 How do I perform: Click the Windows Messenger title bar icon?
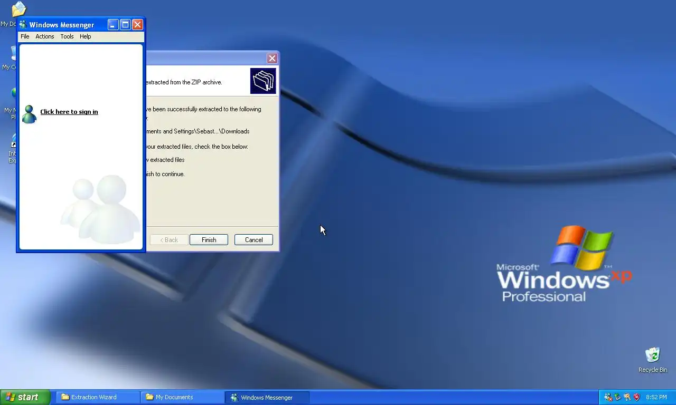pos(23,24)
